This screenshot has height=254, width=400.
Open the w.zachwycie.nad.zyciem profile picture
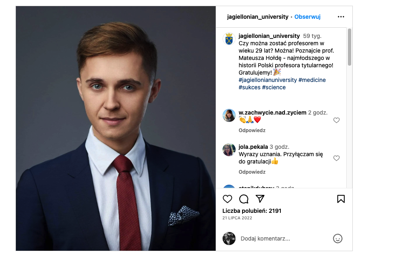(x=229, y=115)
